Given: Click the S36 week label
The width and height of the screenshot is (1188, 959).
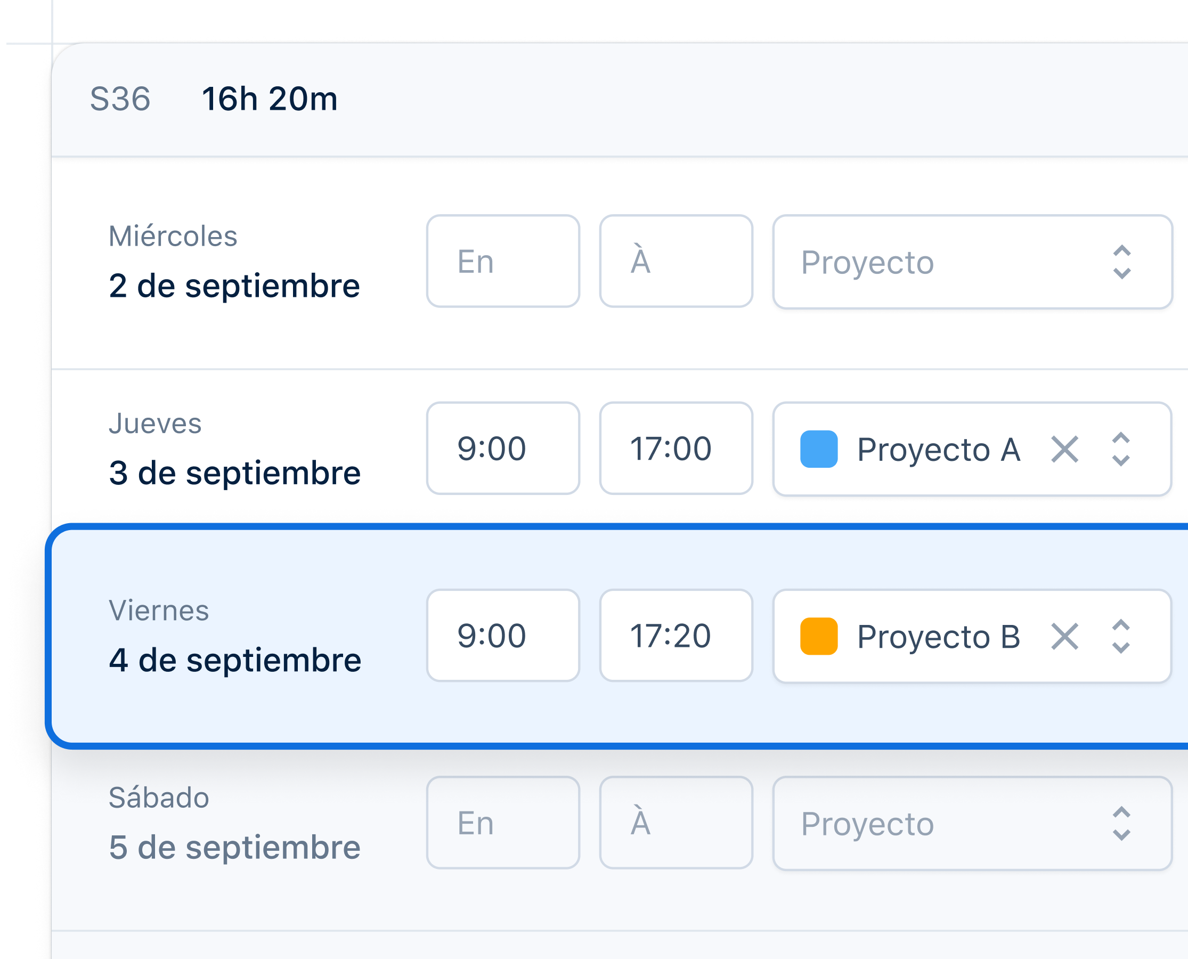Looking at the screenshot, I should 120,100.
